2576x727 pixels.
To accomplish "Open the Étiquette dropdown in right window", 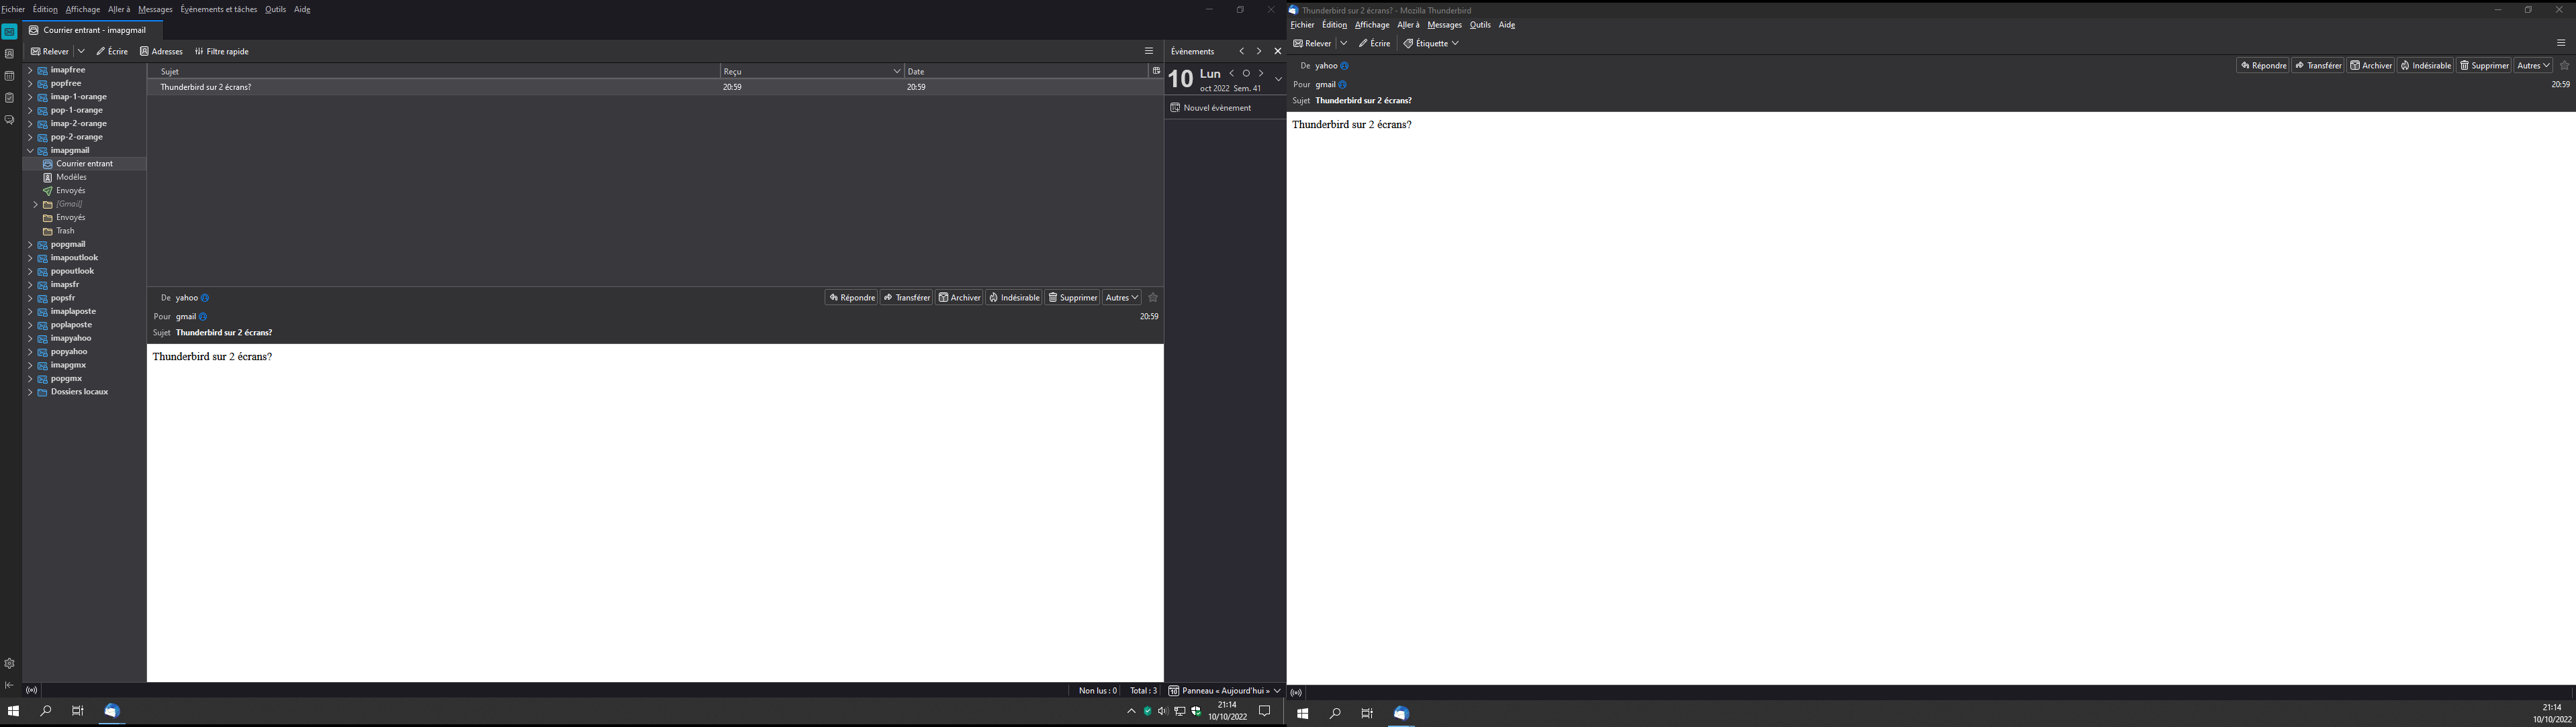I will click(1431, 44).
